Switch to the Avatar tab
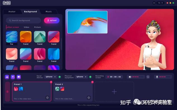The image size is (177, 110). 12,12
